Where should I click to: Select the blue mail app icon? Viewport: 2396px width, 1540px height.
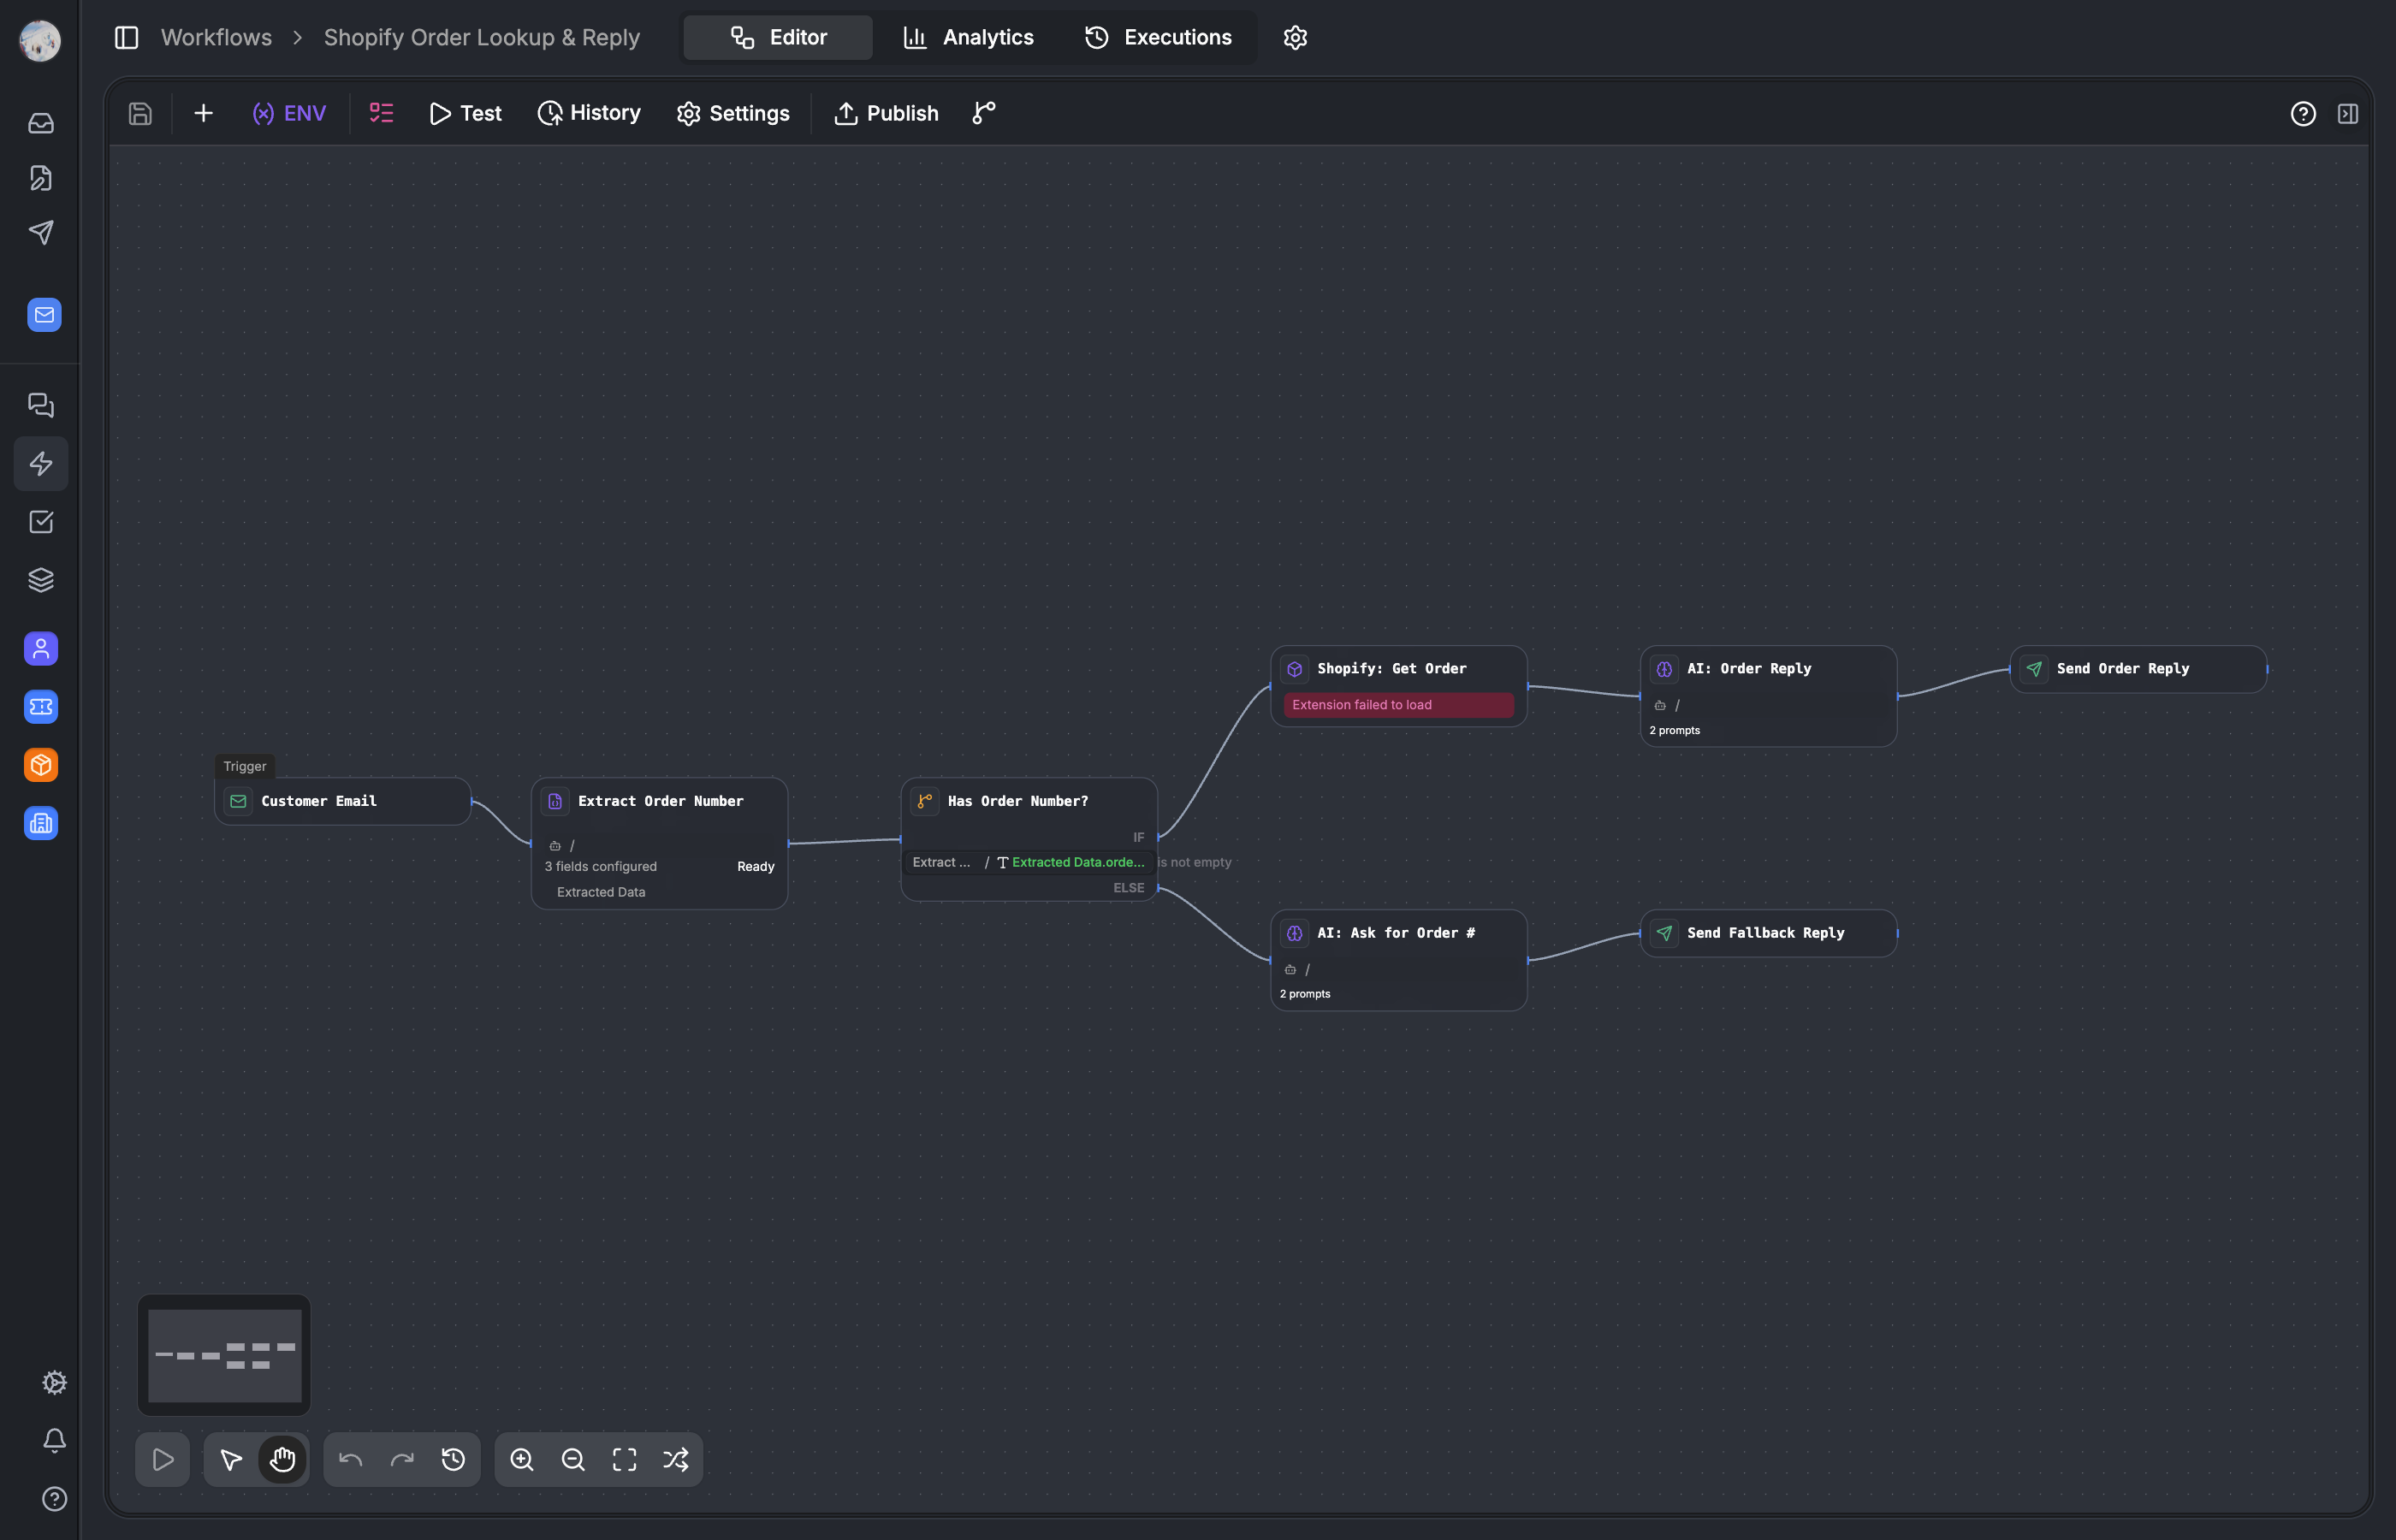tap(44, 315)
